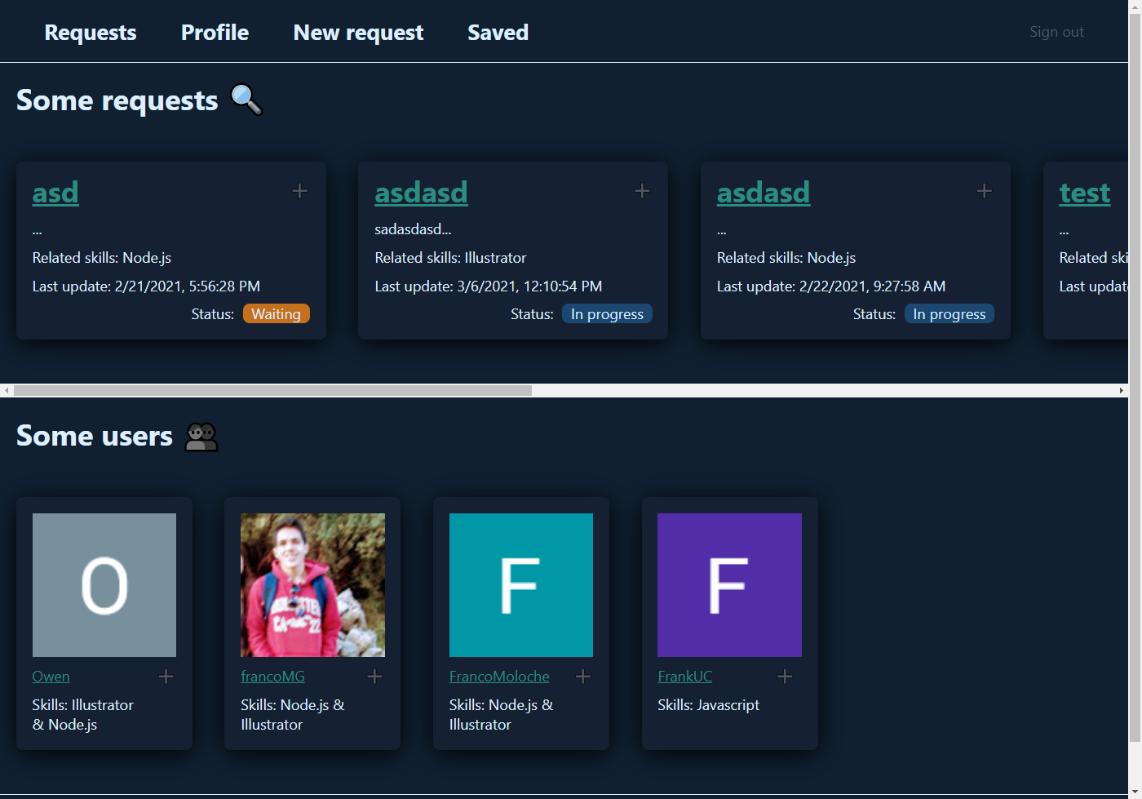The image size is (1142, 799).
Task: Open the New request page
Action: (358, 33)
